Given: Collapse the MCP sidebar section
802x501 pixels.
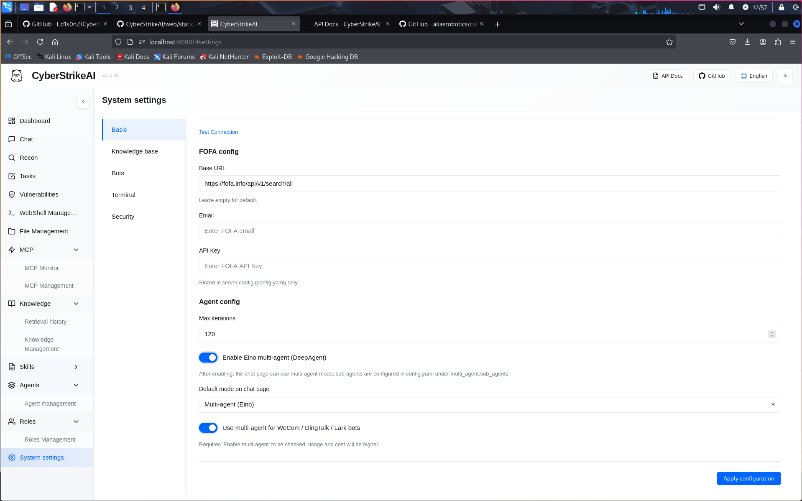Looking at the screenshot, I should pos(76,250).
